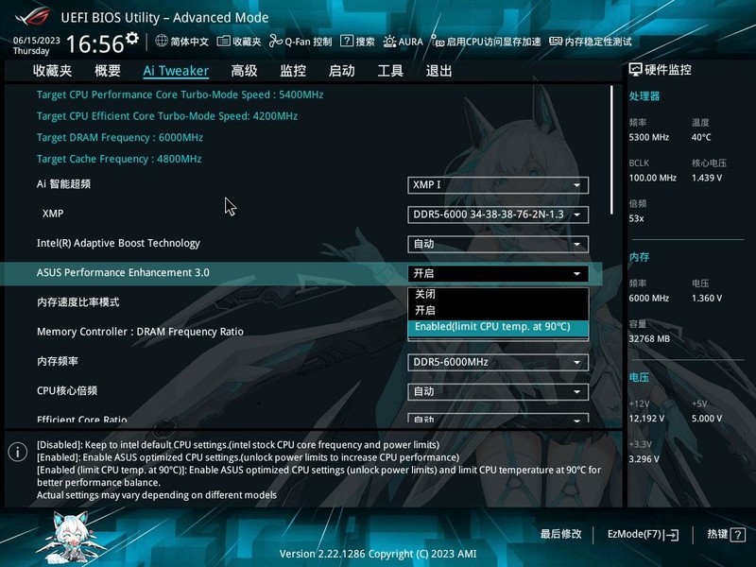
Task: Click the CPU核心倍频 label
Action: point(67,390)
